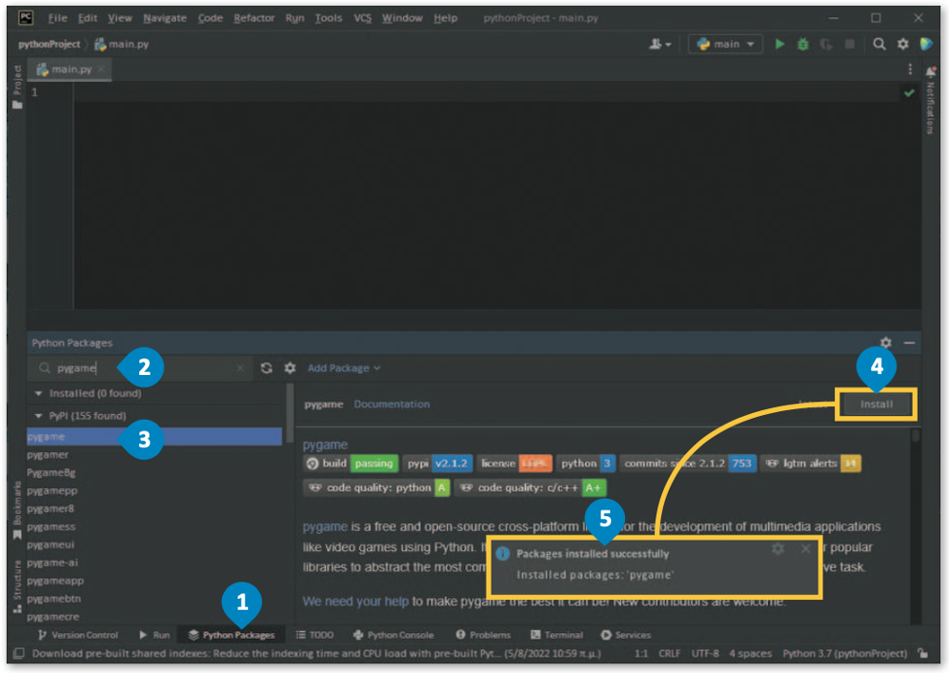Select pygamess in the package list
The width and height of the screenshot is (951, 673).
click(x=154, y=526)
